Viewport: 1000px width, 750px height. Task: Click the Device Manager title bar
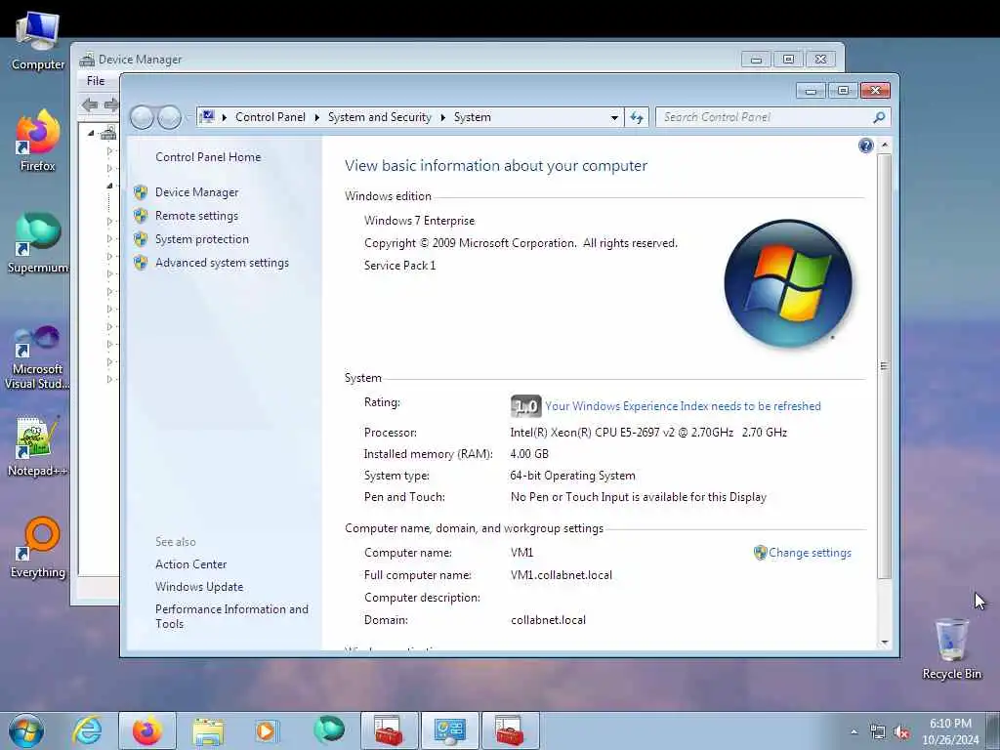408,59
